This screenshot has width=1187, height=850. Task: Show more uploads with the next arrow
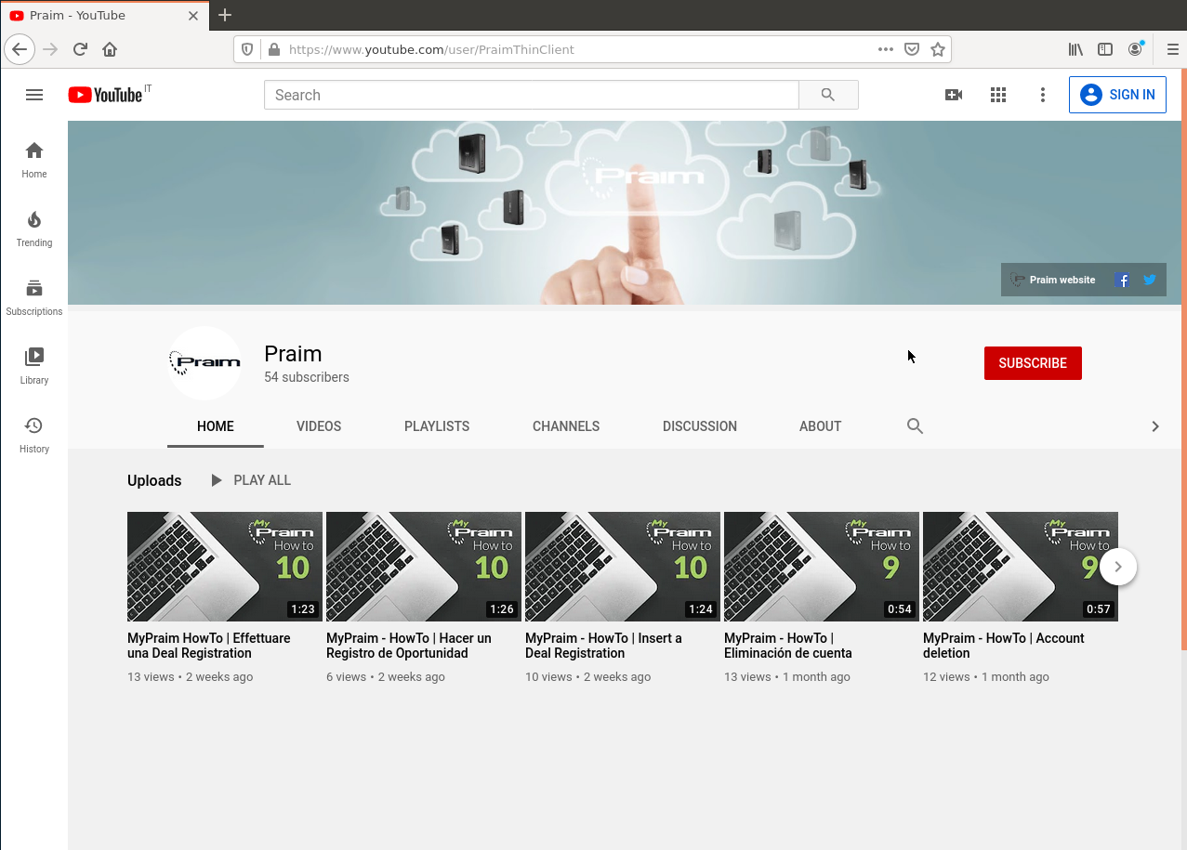[x=1118, y=567]
